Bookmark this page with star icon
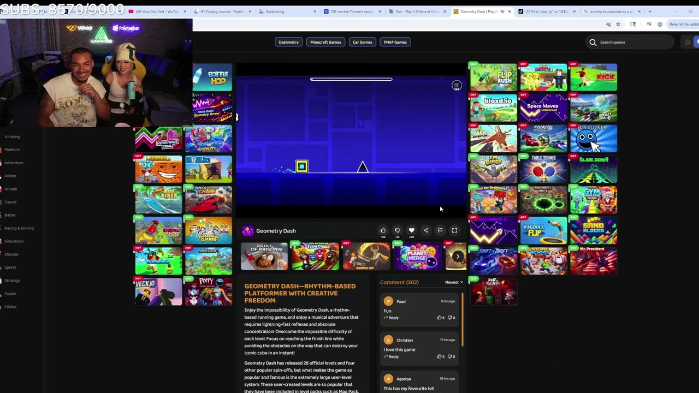The image size is (699, 393). [618, 24]
